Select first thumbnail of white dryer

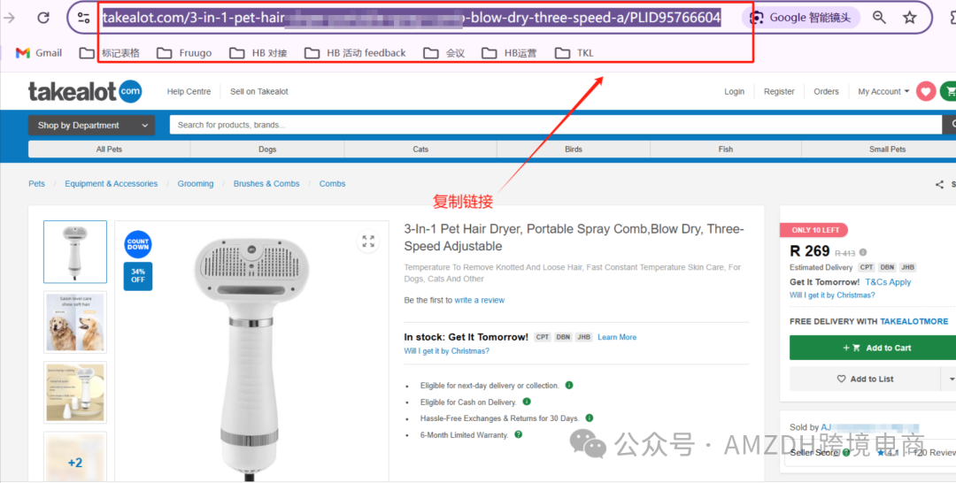click(x=75, y=251)
